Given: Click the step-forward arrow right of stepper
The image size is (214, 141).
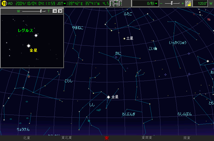Looking at the screenshot, I should coord(120,4).
